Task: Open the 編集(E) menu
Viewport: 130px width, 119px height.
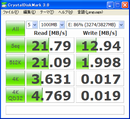Action: [29, 12]
